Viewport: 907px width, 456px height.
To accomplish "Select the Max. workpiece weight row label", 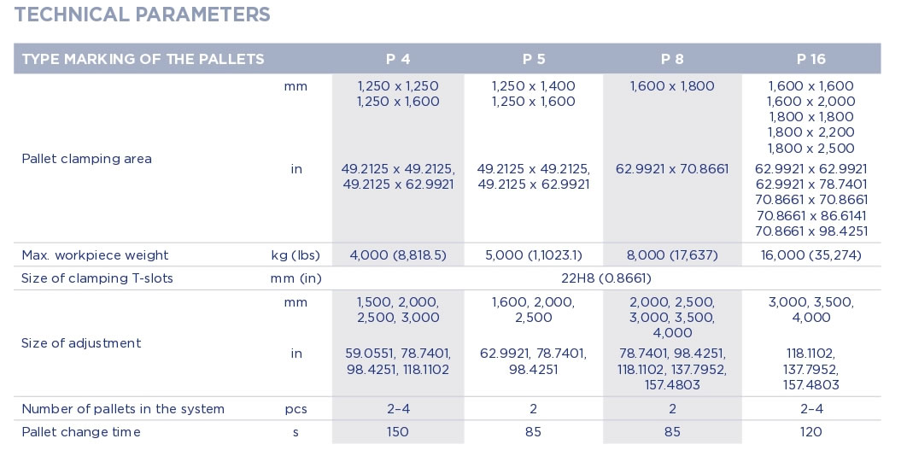I will (x=95, y=255).
